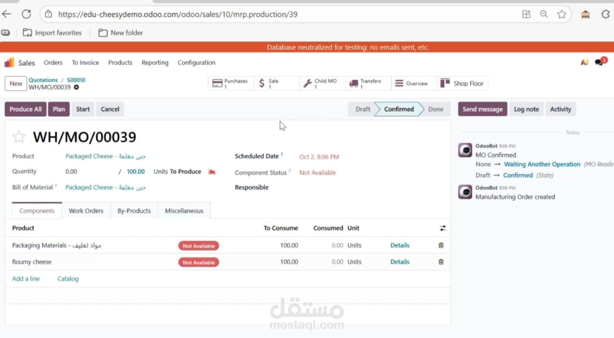The width and height of the screenshot is (614, 338).
Task: Schedule an Activity in chatter
Action: 560,109
